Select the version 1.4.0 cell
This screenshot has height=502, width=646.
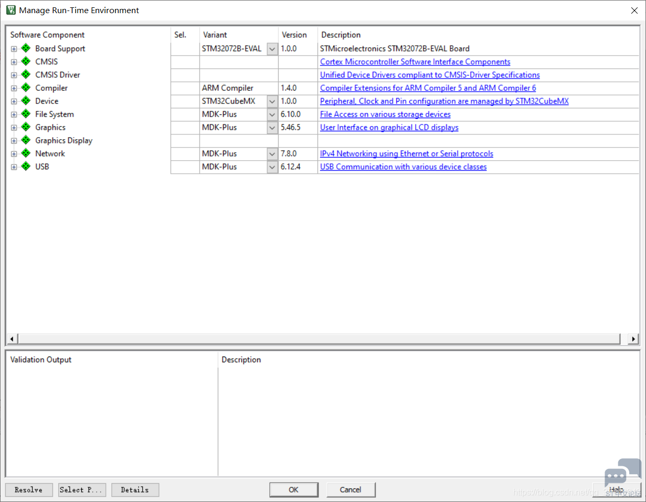tap(298, 88)
